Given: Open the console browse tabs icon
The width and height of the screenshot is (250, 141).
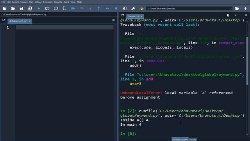Looking at the screenshot, I should coord(122,15).
